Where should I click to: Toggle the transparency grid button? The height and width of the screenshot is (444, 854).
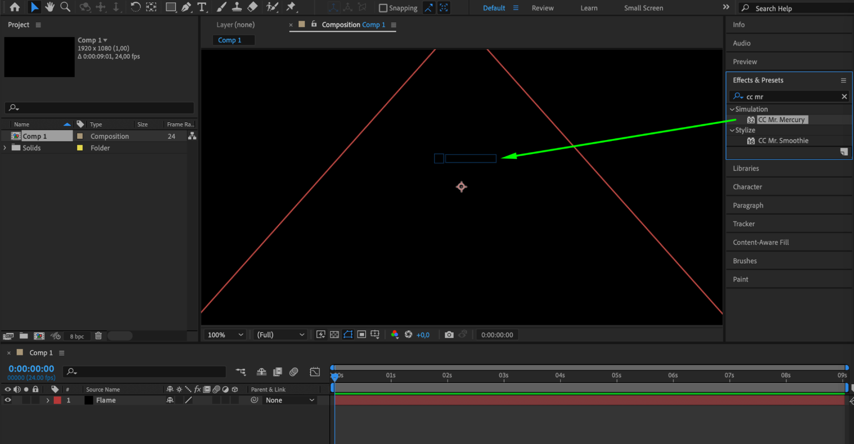click(335, 335)
